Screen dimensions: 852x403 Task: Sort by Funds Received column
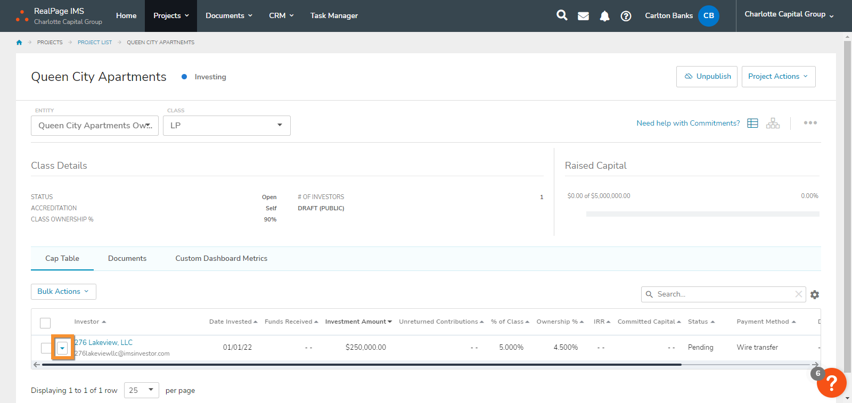[291, 322]
